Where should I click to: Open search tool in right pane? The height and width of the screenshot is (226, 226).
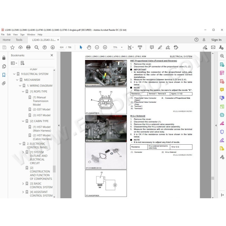[222, 56]
